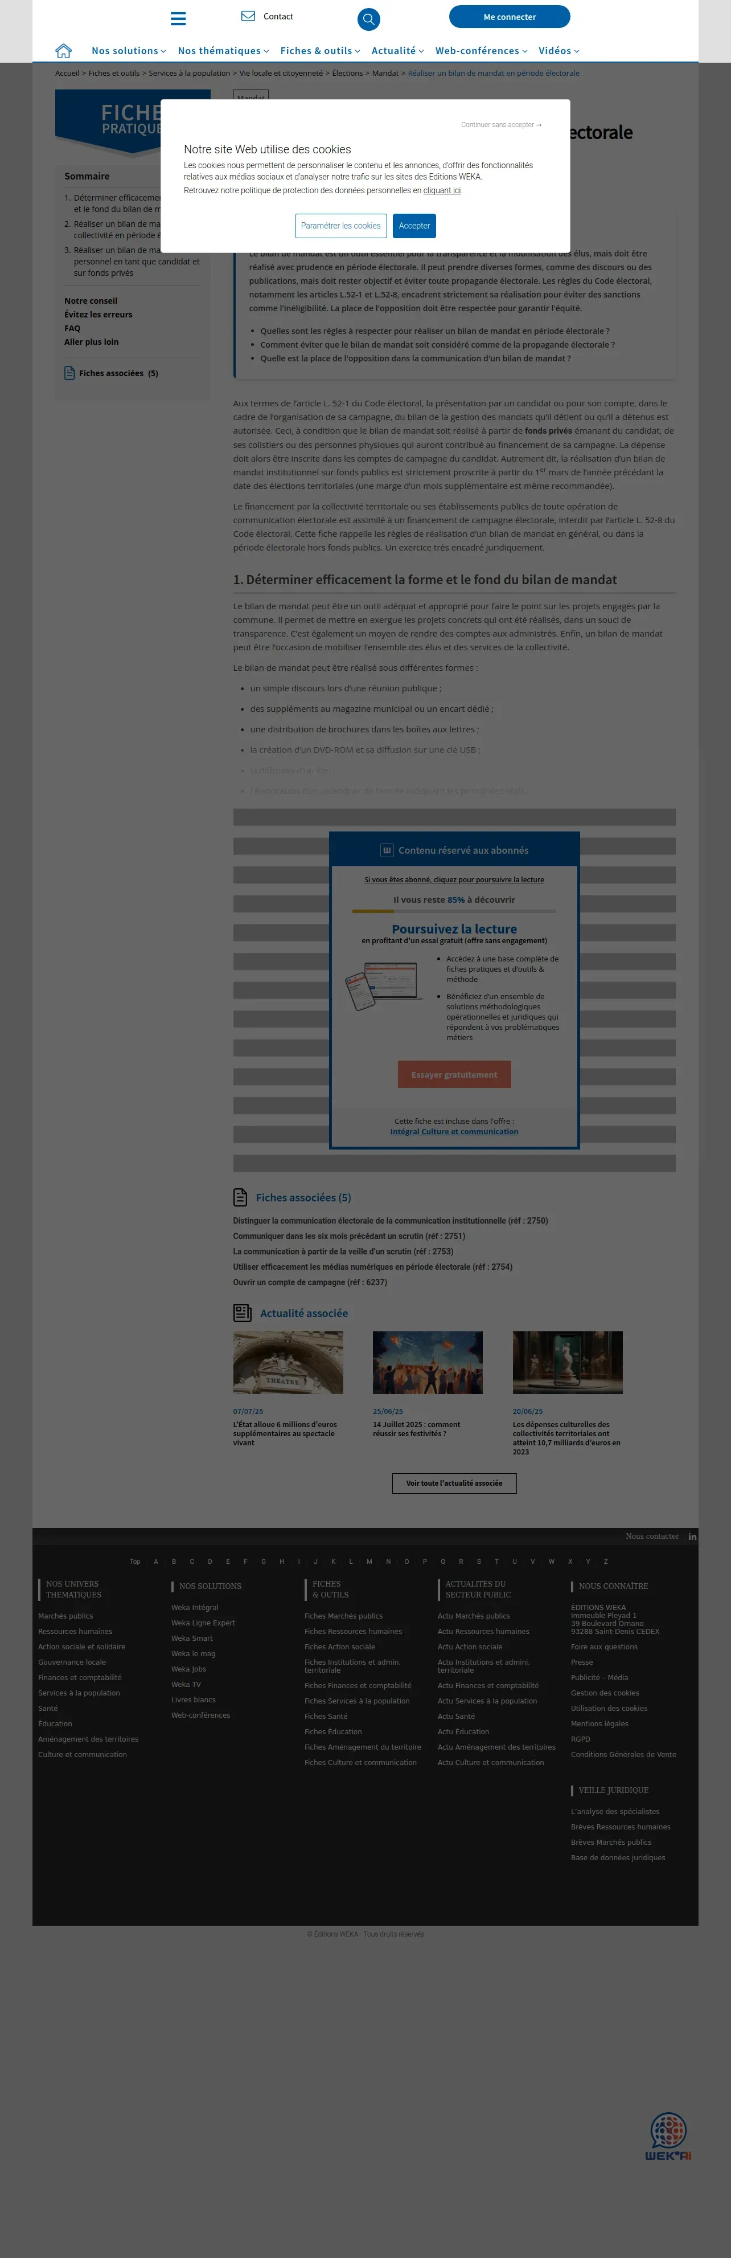Click Voir toute l'actualité associée button
Screen dimensions: 731x2258
coord(454,1483)
